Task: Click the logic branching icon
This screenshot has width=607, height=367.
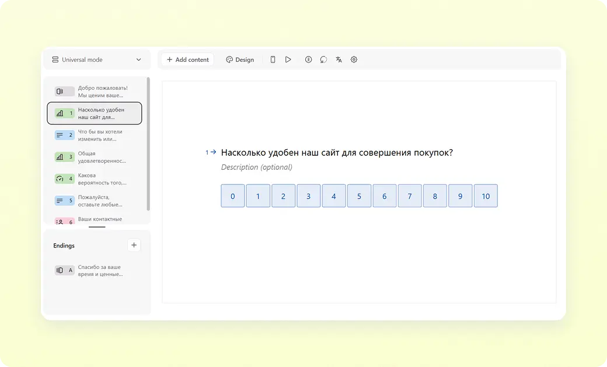Action: [x=323, y=60]
